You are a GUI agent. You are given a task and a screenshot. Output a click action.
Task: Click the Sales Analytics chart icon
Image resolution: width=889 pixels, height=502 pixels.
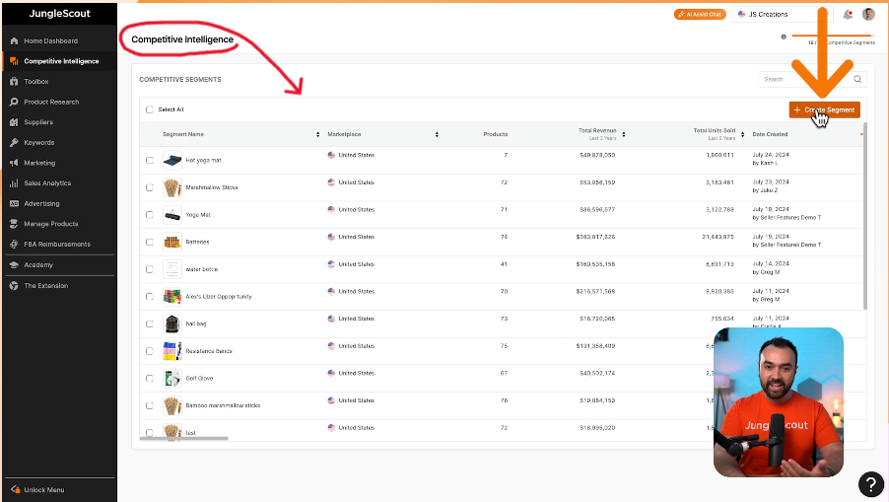(x=14, y=183)
